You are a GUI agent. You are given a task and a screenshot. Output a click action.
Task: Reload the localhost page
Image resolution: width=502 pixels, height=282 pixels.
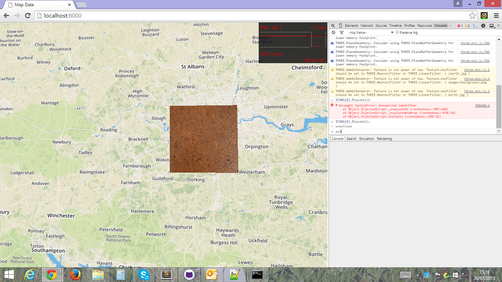(x=28, y=15)
